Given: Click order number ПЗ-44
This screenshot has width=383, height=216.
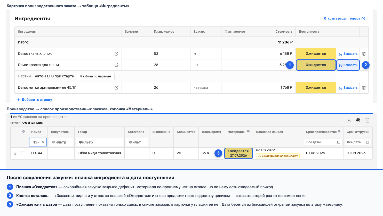Looking at the screenshot, I should [x=37, y=153].
